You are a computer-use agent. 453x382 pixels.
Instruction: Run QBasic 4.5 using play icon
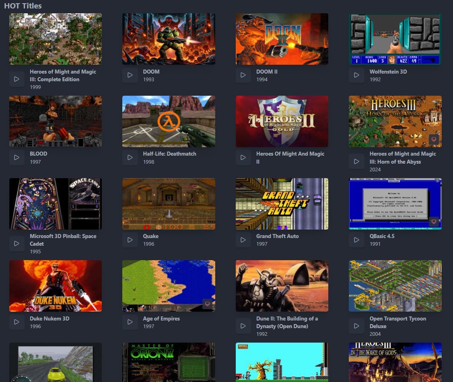pyautogui.click(x=356, y=240)
